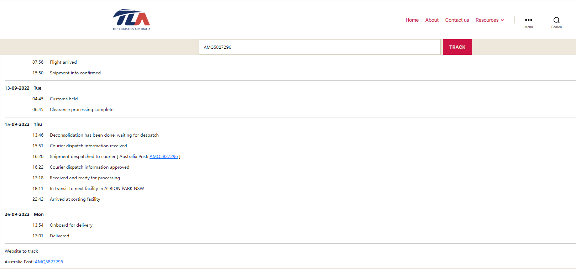The width and height of the screenshot is (576, 269).
Task: Select Contact us in the navigation
Action: click(x=457, y=20)
